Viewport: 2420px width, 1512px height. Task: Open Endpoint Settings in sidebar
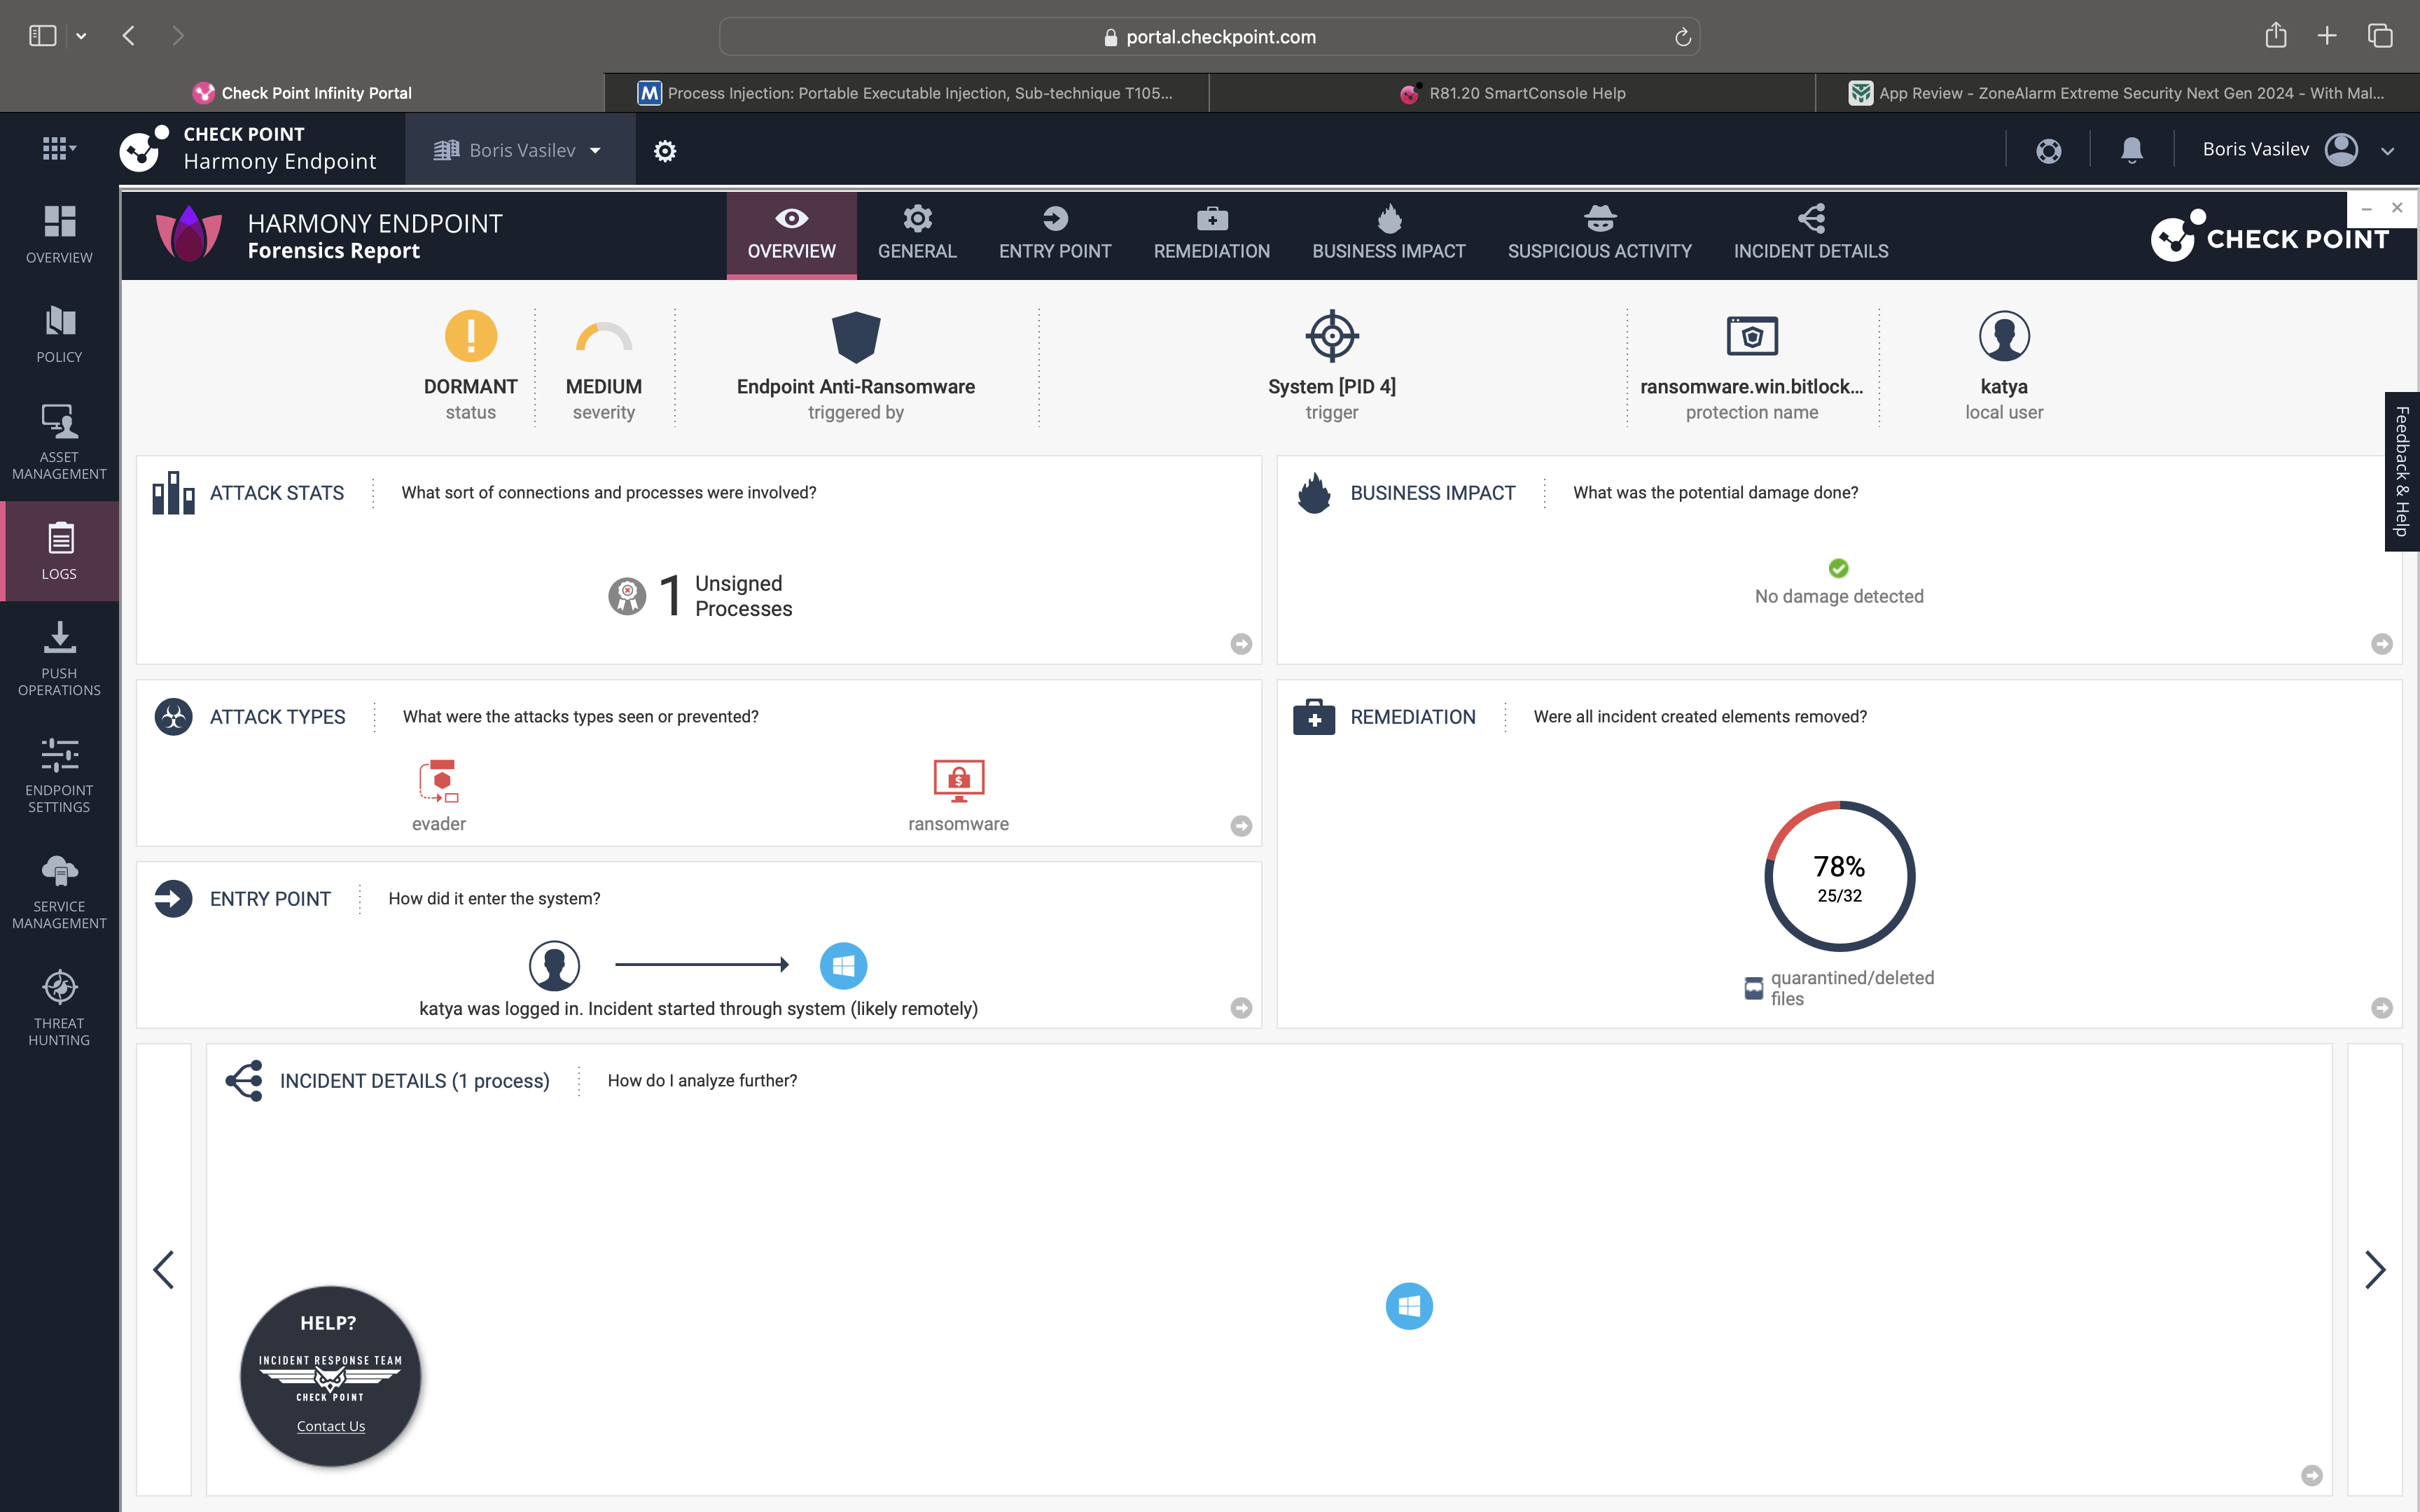[x=59, y=775]
